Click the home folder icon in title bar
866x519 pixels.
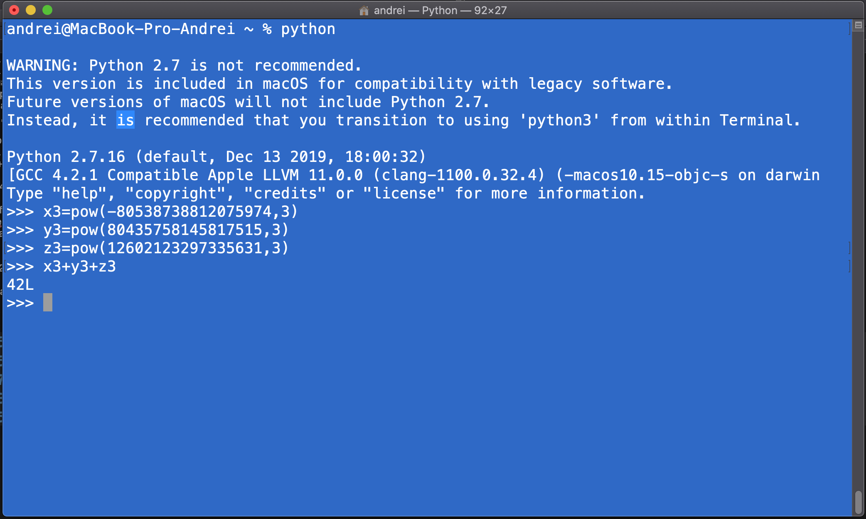364,10
